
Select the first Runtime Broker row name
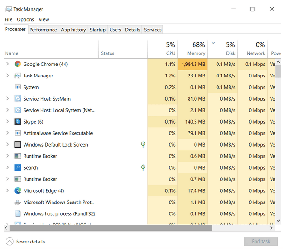(x=40, y=156)
